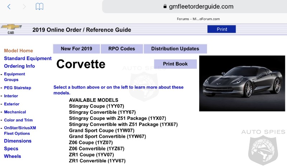Screen dimensions: 287x168
Task: Open Specs sidebar link
Action: [11, 149]
